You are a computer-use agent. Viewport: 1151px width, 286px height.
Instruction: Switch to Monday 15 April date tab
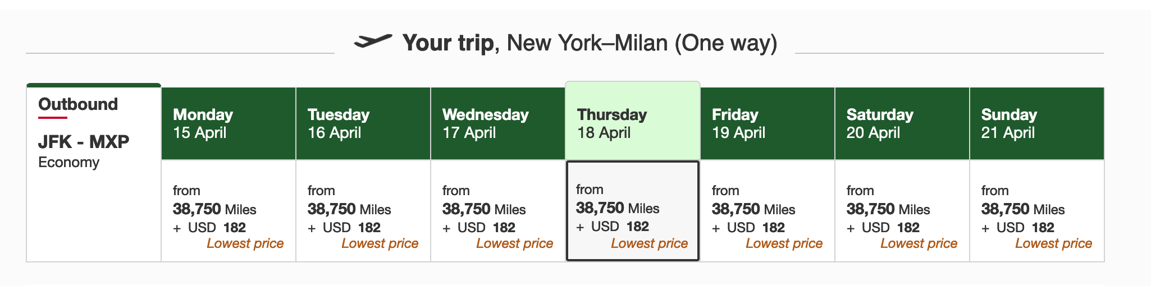(x=228, y=123)
